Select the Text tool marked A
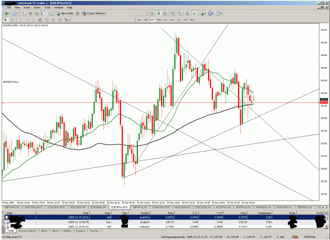Image resolution: width=330 pixels, height=240 pixels. [53, 20]
